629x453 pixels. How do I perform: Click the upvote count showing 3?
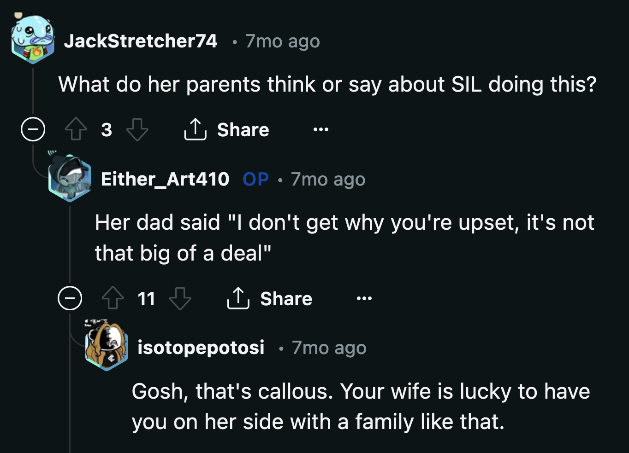(x=107, y=129)
